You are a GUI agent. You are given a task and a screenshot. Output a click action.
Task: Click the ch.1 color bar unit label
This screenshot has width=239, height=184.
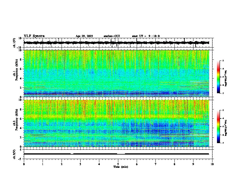(226, 78)
